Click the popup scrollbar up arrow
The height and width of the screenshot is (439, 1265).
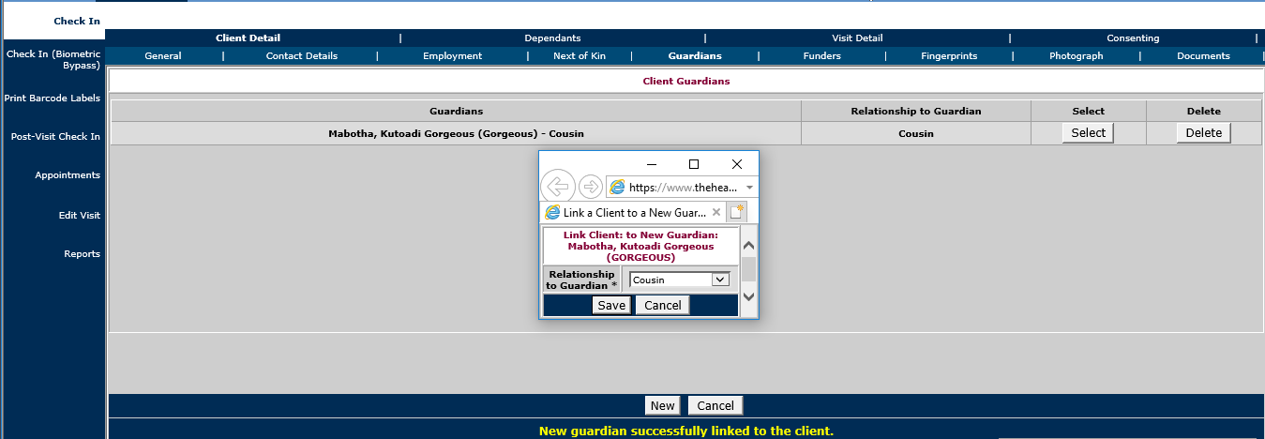point(748,246)
